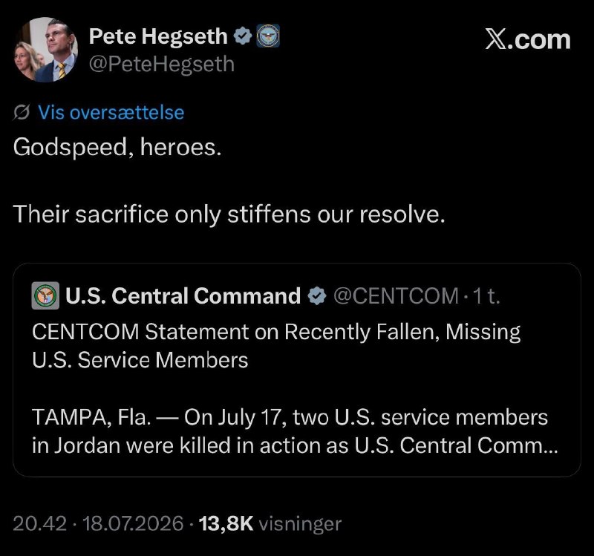Image resolution: width=594 pixels, height=556 pixels.
Task: Click the blue verified badge beside Pete Hegseth
Action: 242,36
